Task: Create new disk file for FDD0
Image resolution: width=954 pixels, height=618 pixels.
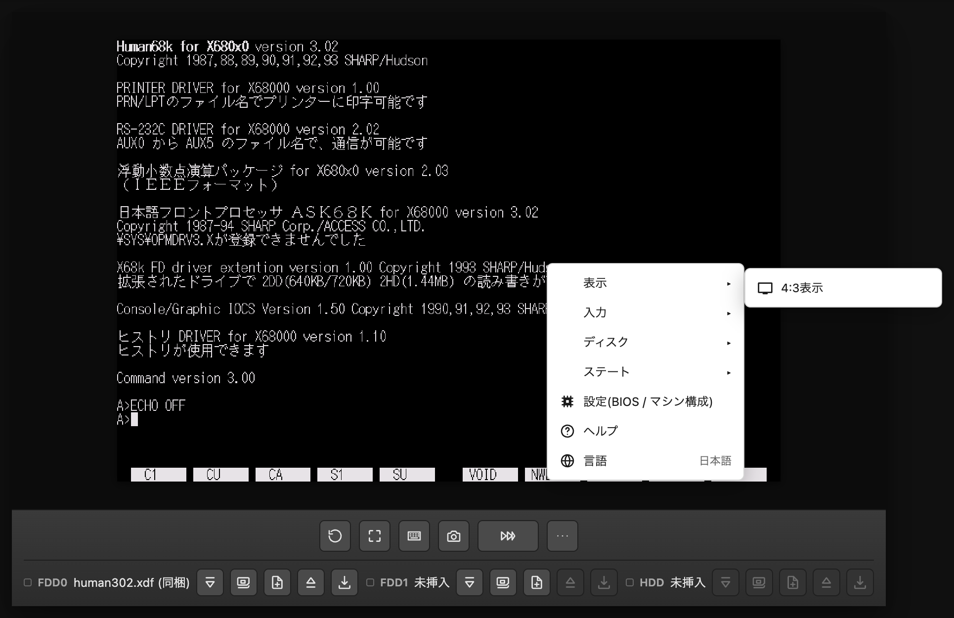Action: [277, 582]
